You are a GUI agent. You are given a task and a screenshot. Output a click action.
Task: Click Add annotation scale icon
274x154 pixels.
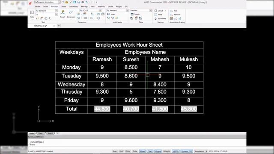coord(171,11)
